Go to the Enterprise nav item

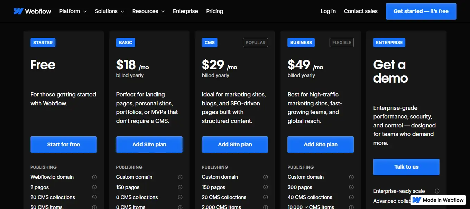[185, 11]
